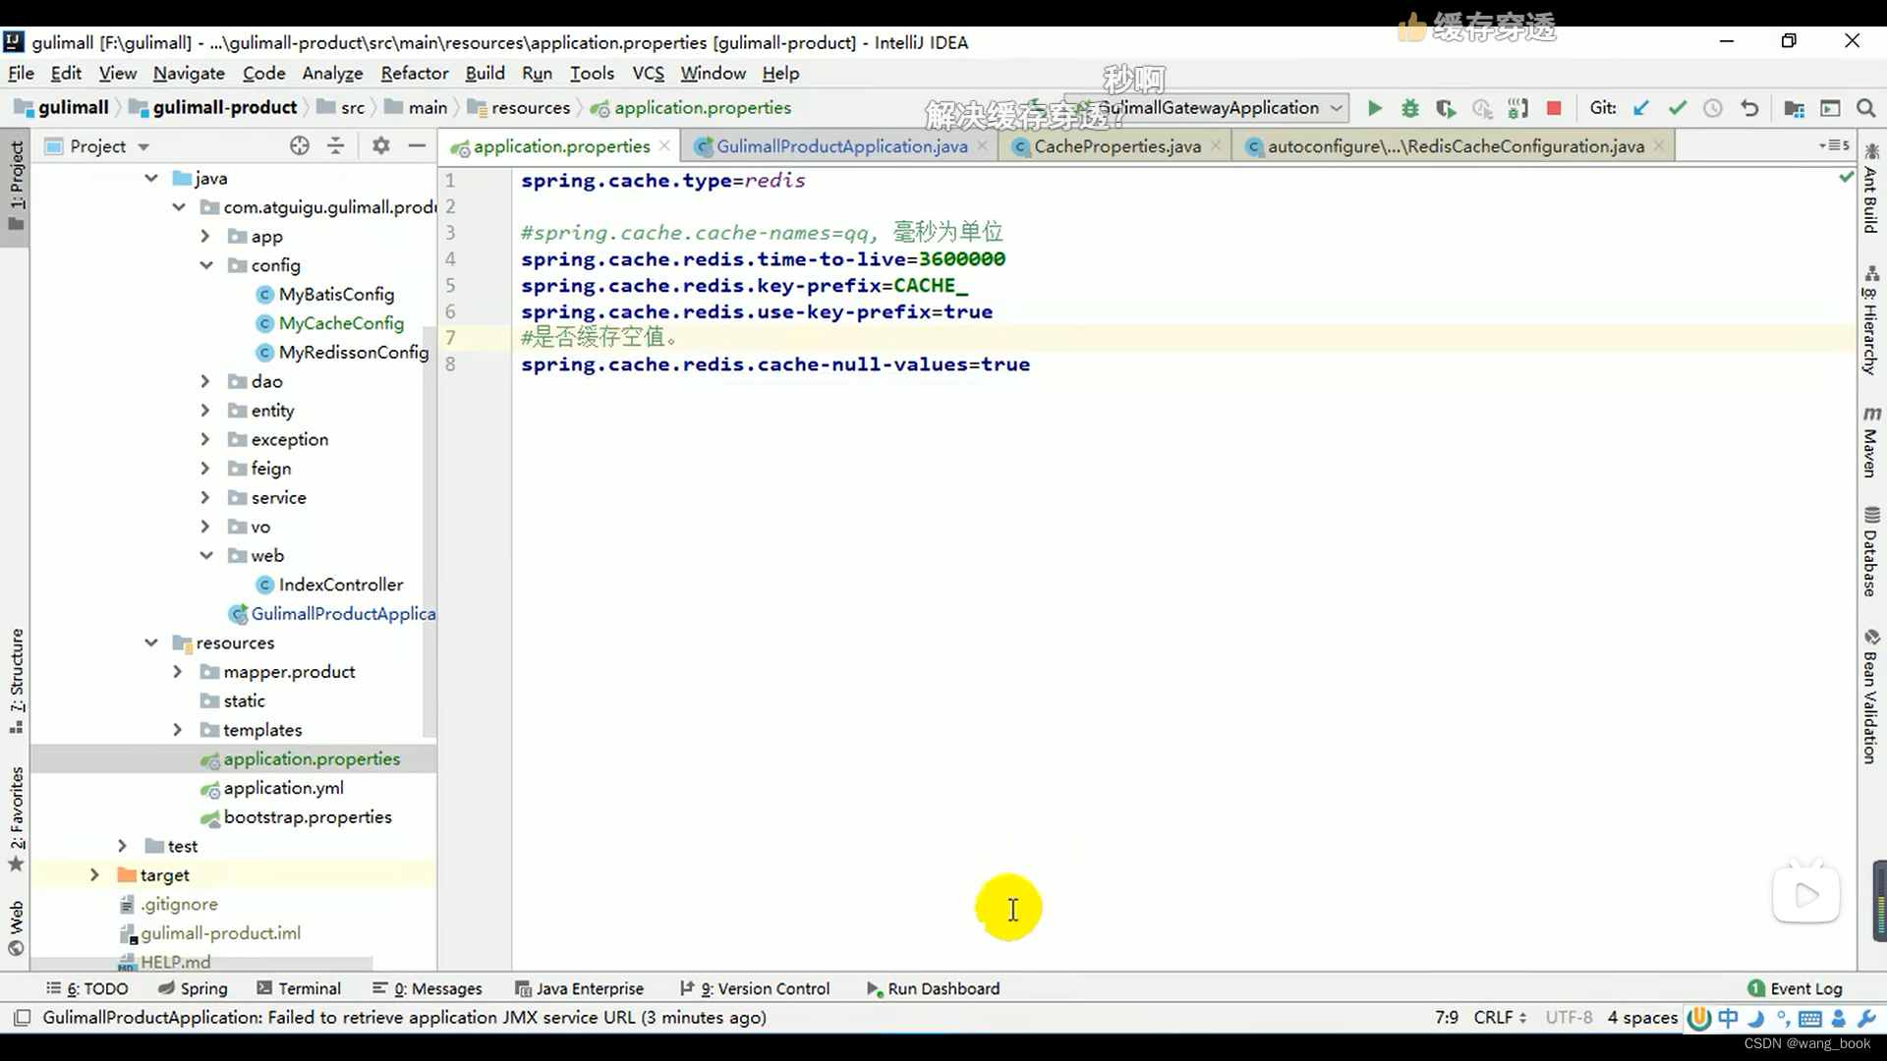Run the selected configuration with green play icon

coord(1374,108)
